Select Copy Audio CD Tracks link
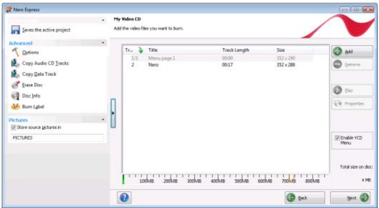Image resolution: width=379 pixels, height=208 pixels. pyautogui.click(x=45, y=63)
